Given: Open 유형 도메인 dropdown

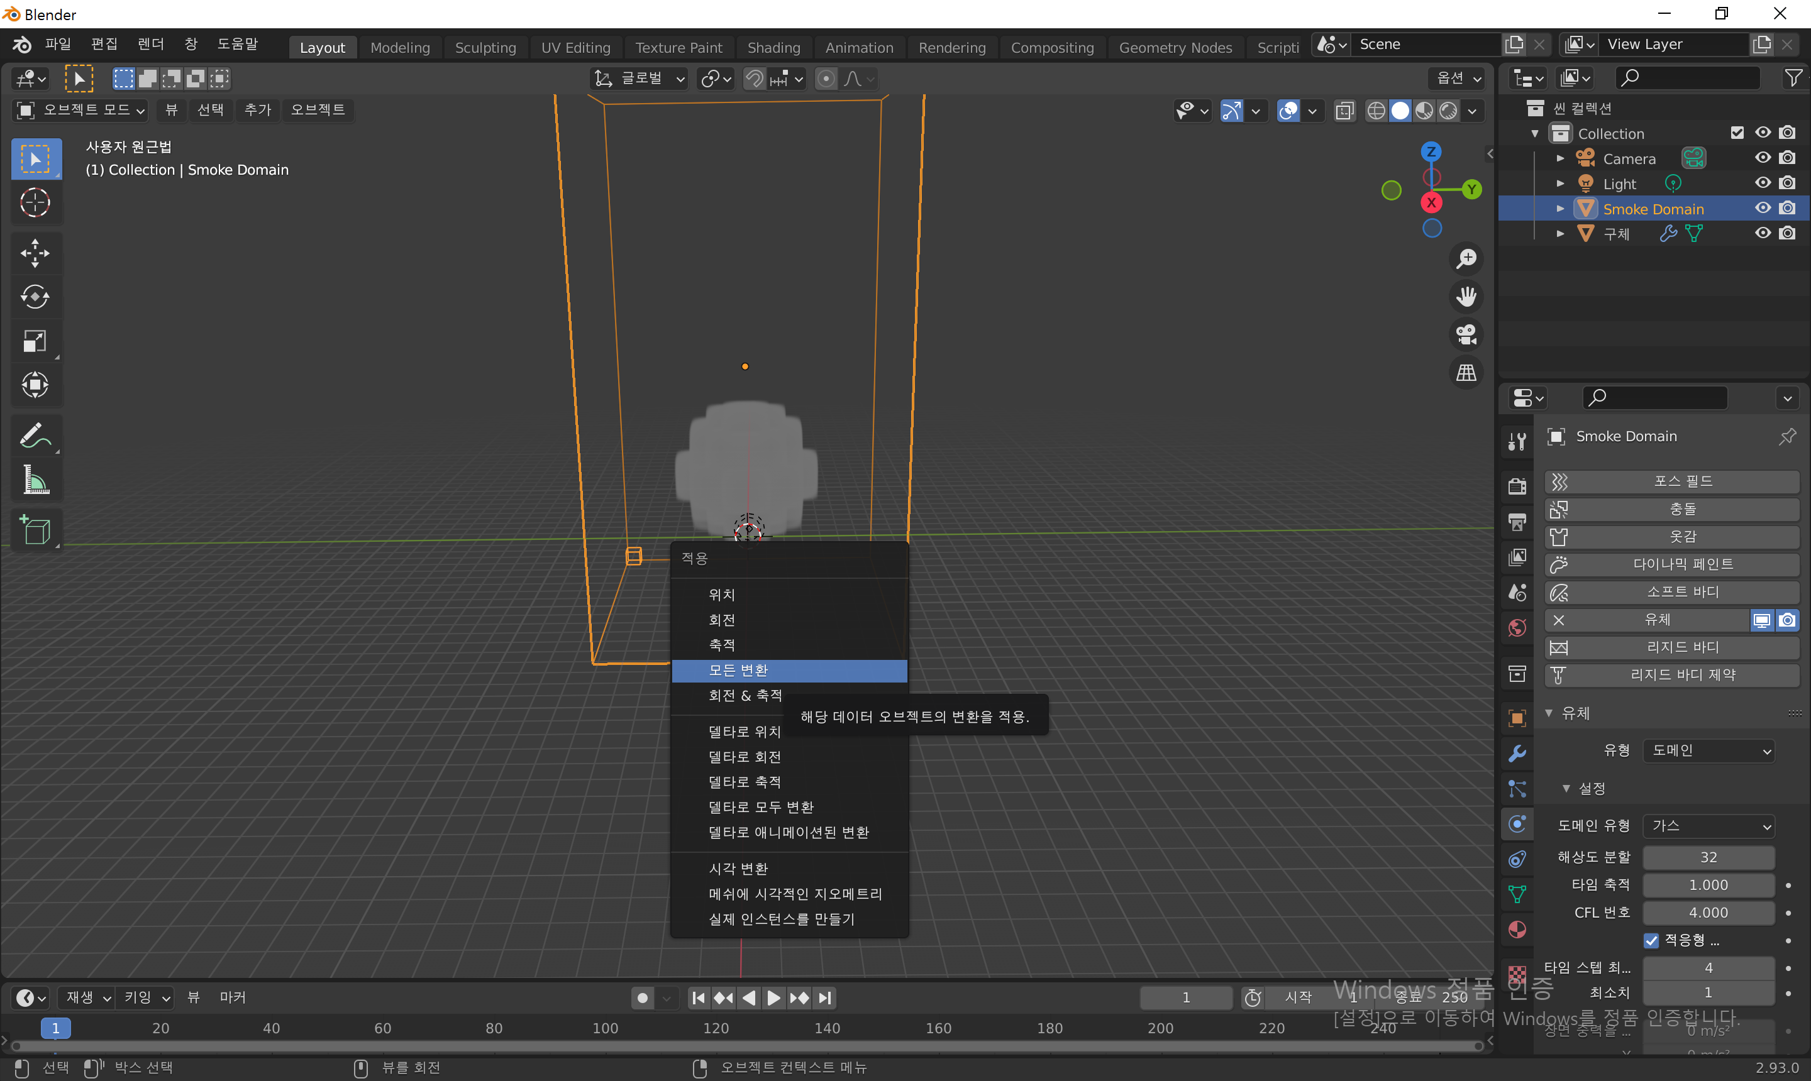Looking at the screenshot, I should 1709,750.
